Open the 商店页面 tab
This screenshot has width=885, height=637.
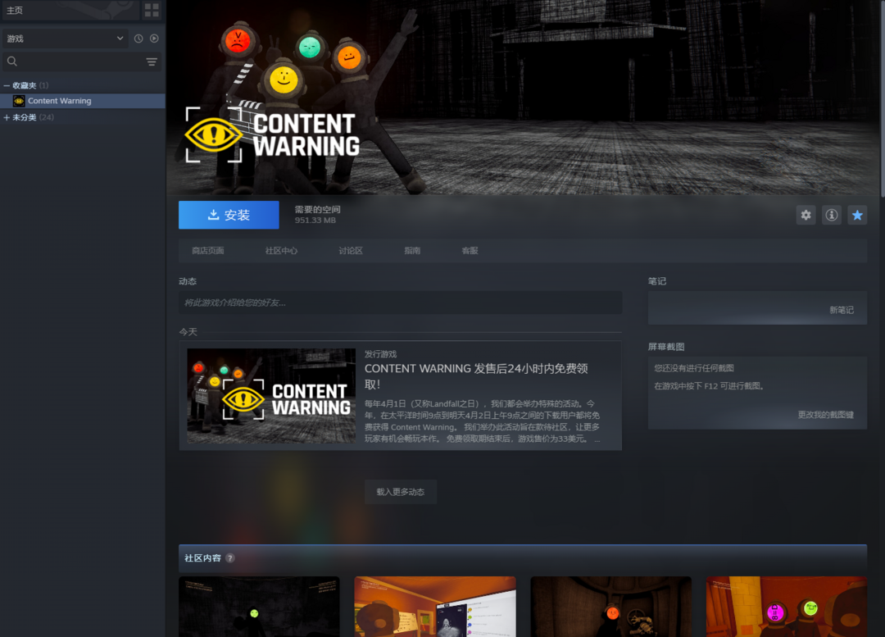(x=208, y=251)
